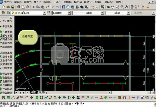
Task: Select 任意布置 in side panel
Action: click(6, 32)
